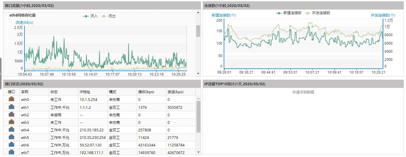Viewport: 406px width, 157px height.
Task: Click the 未启用 status of eth2
Action: click(56, 115)
